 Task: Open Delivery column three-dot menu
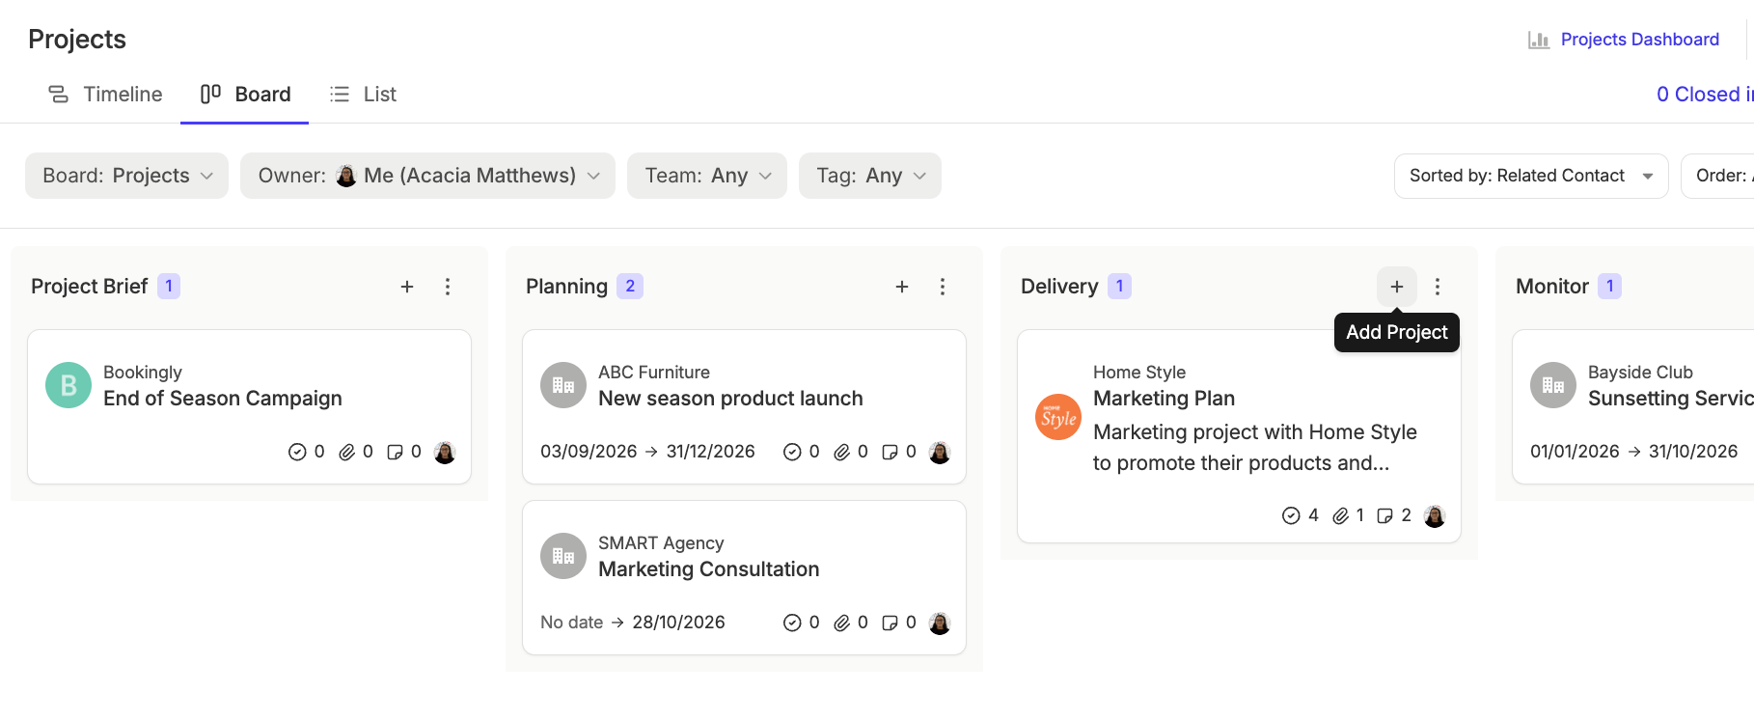coord(1438,287)
